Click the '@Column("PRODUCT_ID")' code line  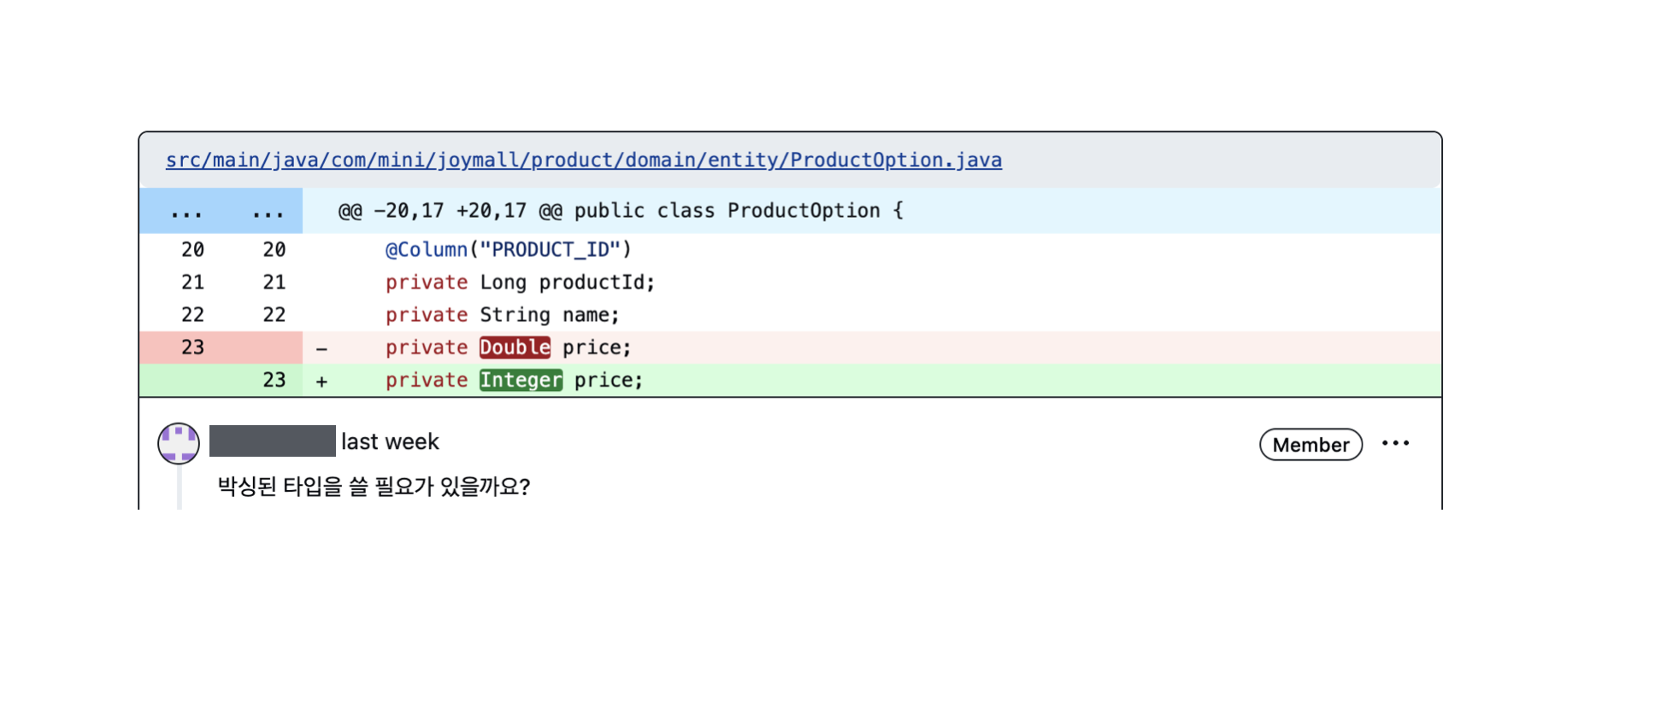point(508,249)
